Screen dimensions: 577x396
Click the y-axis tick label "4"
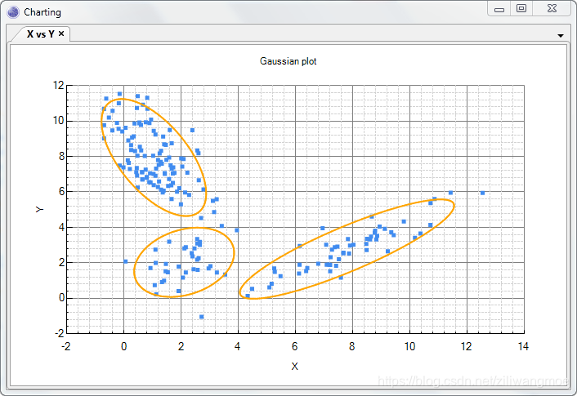(x=61, y=227)
